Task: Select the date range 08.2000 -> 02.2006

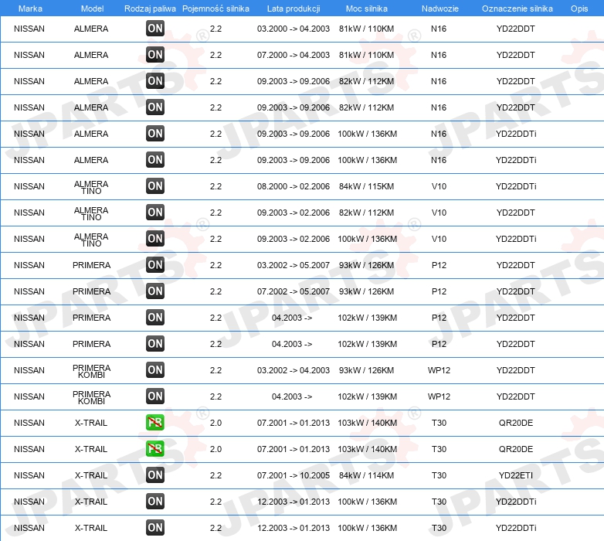Action: coord(294,186)
